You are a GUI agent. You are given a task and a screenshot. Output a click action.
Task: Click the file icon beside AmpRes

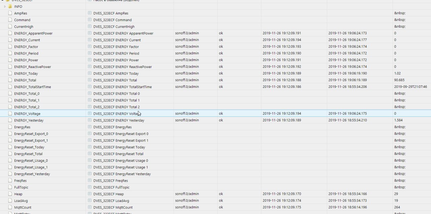click(x=10, y=13)
